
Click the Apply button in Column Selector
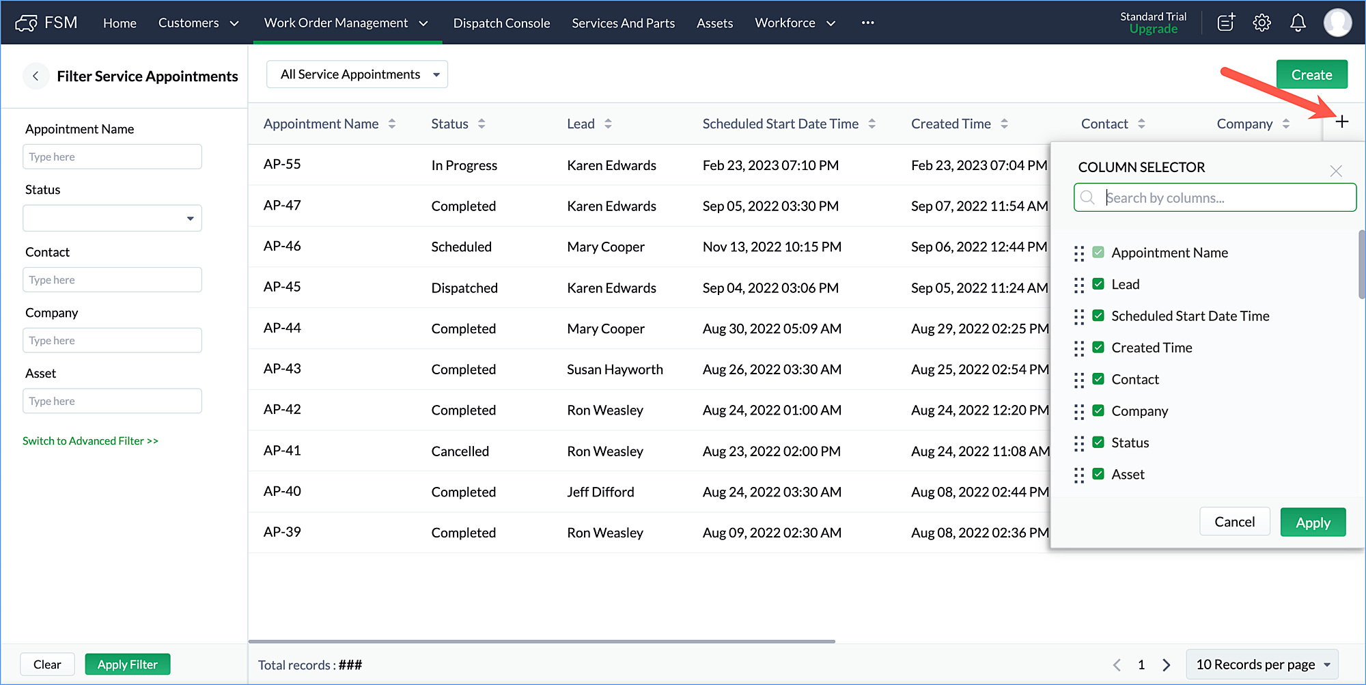pyautogui.click(x=1312, y=522)
